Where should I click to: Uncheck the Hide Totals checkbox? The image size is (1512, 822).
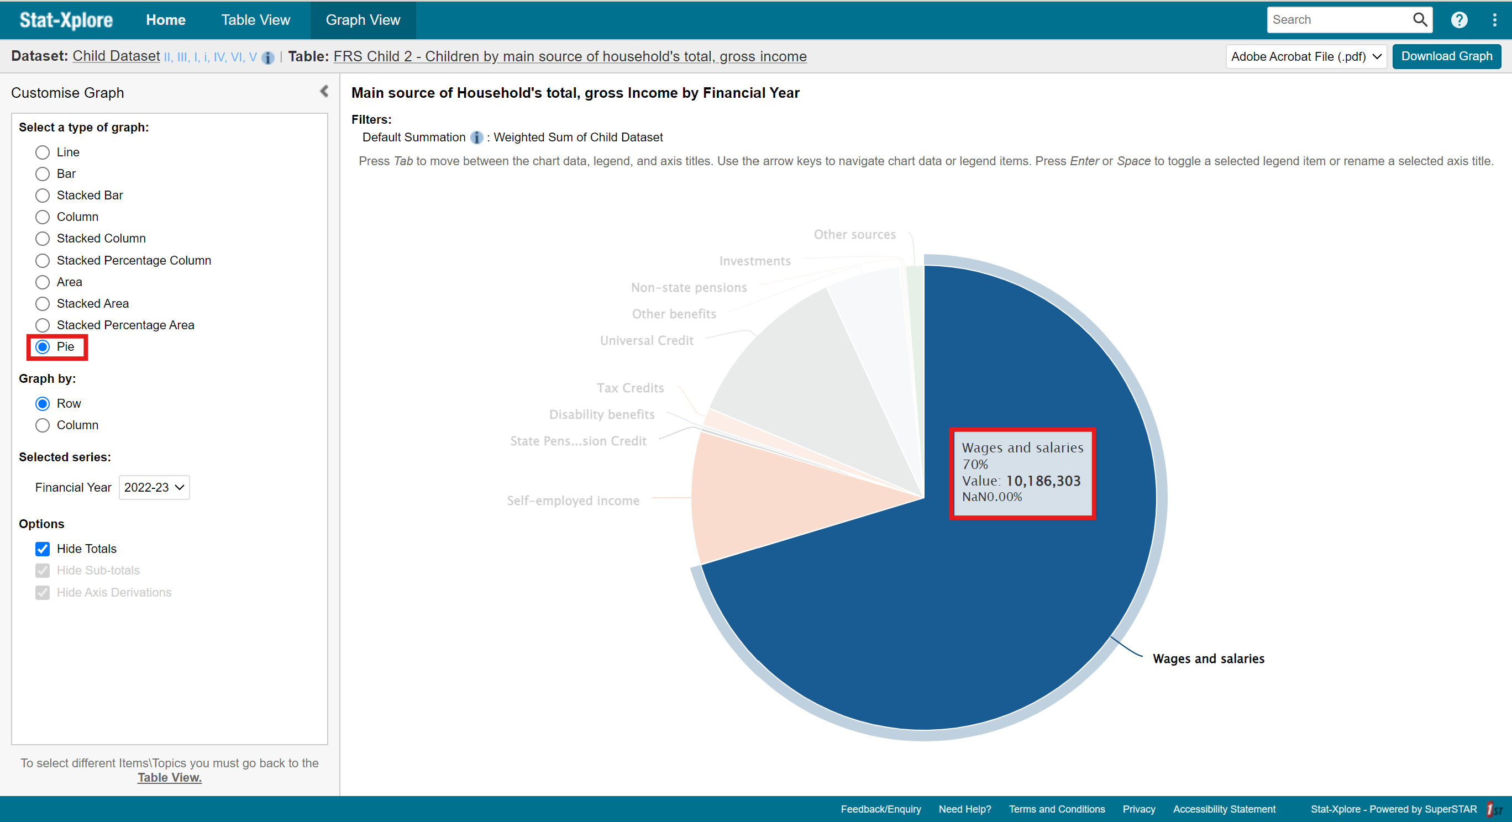pos(42,549)
